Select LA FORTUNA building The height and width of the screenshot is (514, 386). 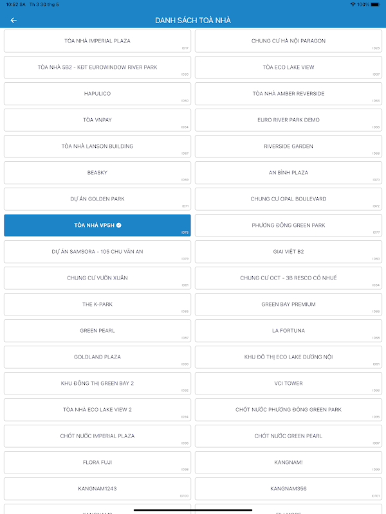pyautogui.click(x=288, y=331)
